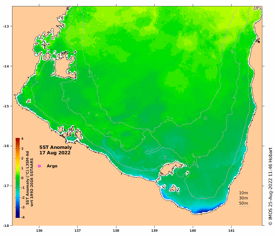Image resolution: width=275 pixels, height=236 pixels.
Task: Click the SST anomaly color bar
Action: [x=18, y=178]
